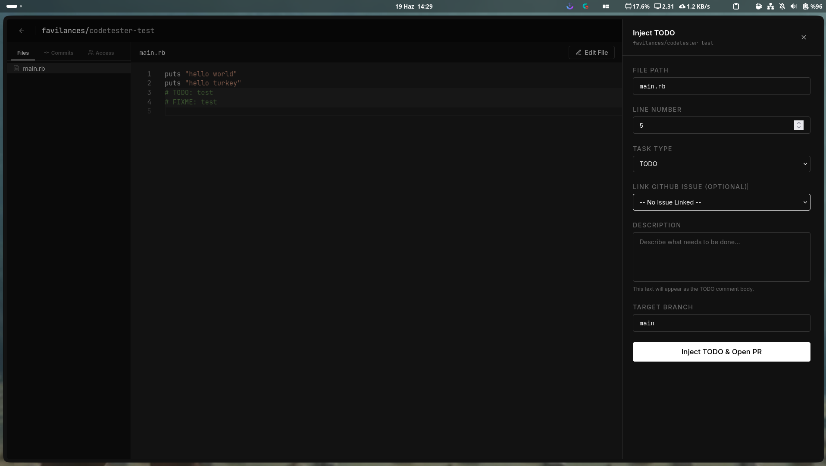Switch to the Commits tab
The image size is (826, 466).
(x=59, y=53)
